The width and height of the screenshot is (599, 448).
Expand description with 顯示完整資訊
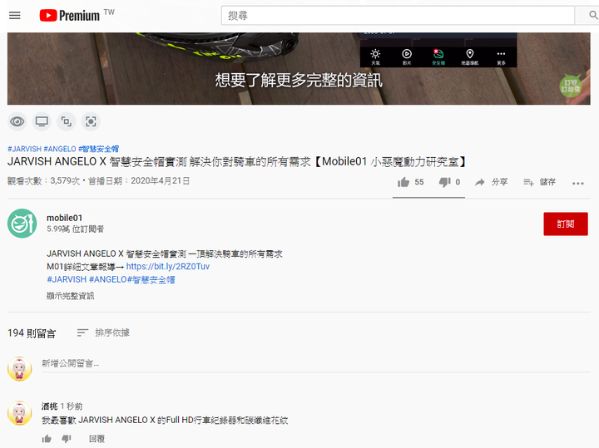tap(70, 296)
